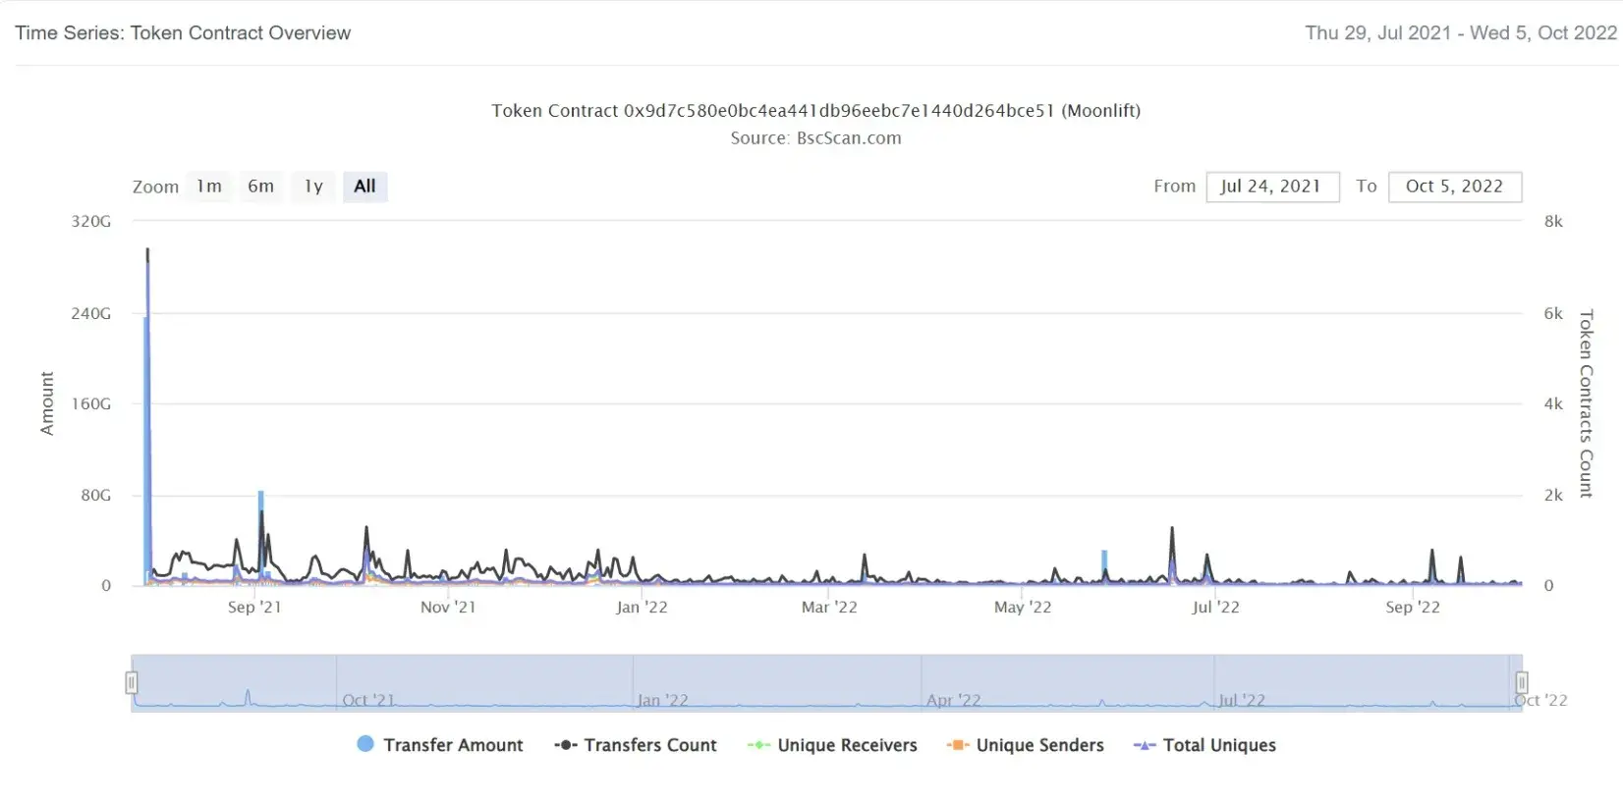The height and width of the screenshot is (799, 1623).
Task: Click the purple Total Uniques legend marker
Action: pyautogui.click(x=1145, y=745)
